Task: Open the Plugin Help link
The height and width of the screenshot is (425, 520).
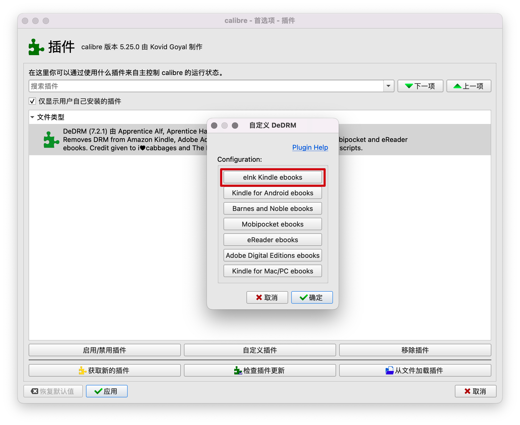Action: 310,147
